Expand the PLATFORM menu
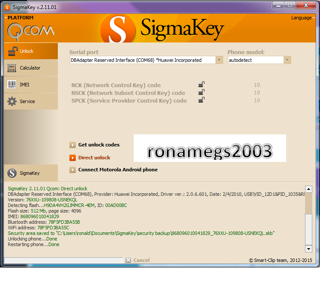This screenshot has width=320, height=286. click(x=19, y=18)
